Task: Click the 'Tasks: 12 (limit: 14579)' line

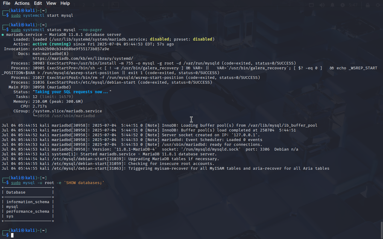Action: [45, 97]
